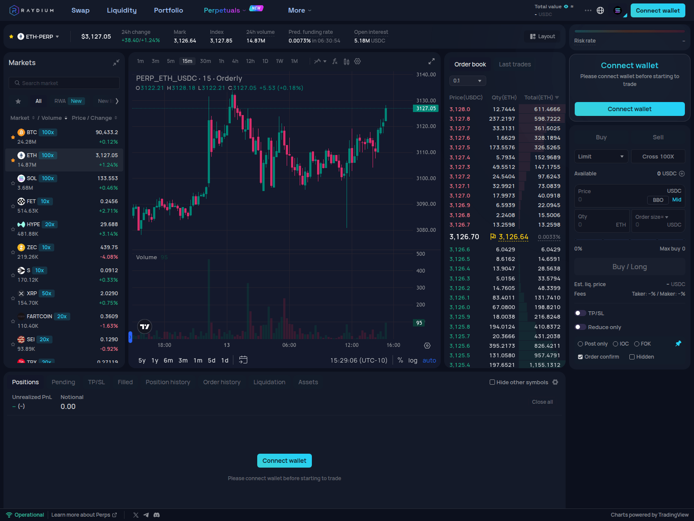Screen dimensions: 694x521
Task: Open the Raydium logo home link
Action: tap(32, 10)
